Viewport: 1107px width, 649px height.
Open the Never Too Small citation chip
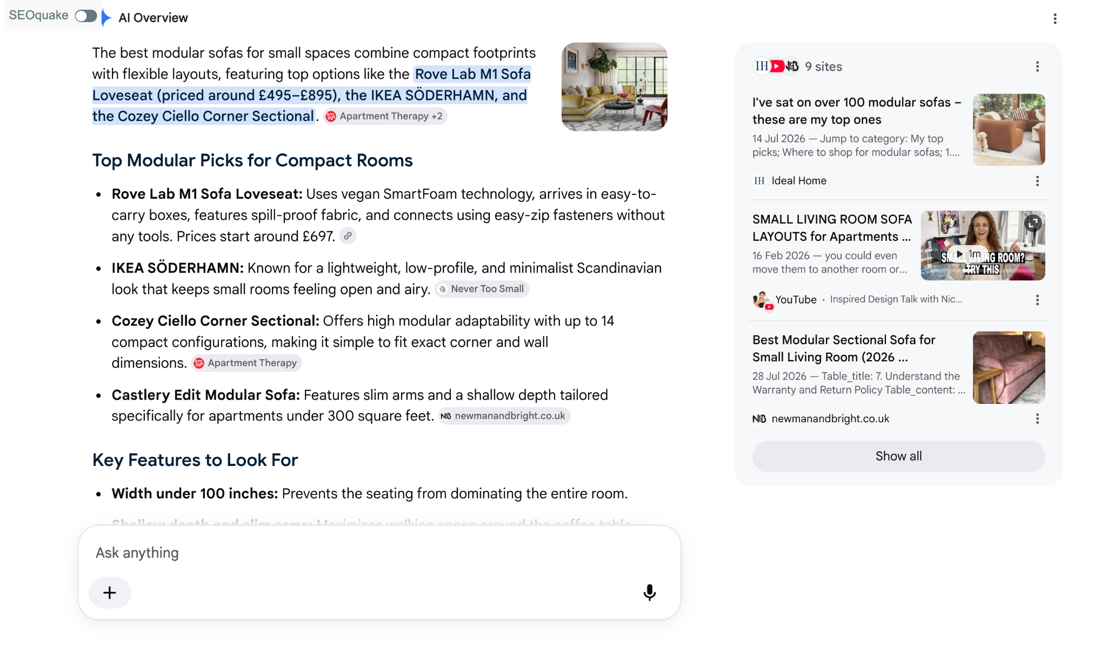click(x=482, y=289)
